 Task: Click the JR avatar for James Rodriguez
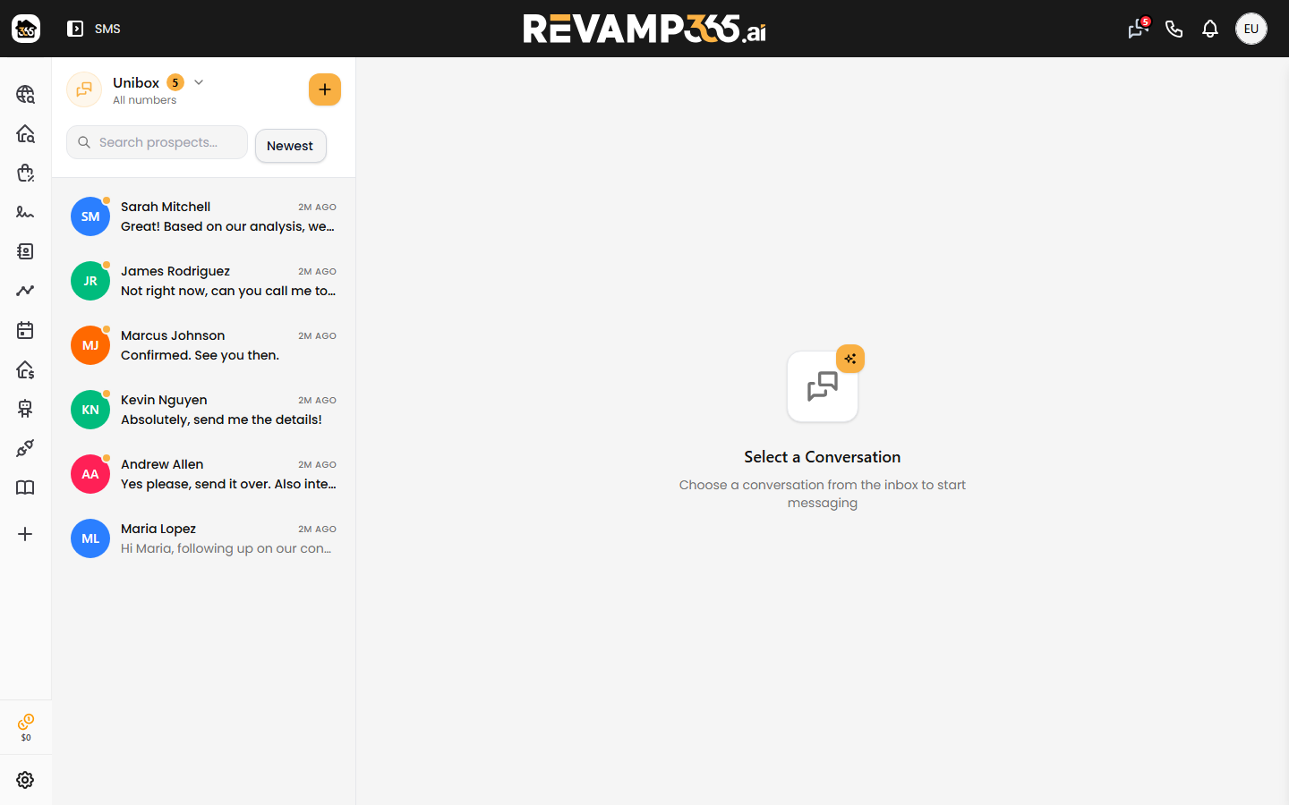click(x=90, y=281)
